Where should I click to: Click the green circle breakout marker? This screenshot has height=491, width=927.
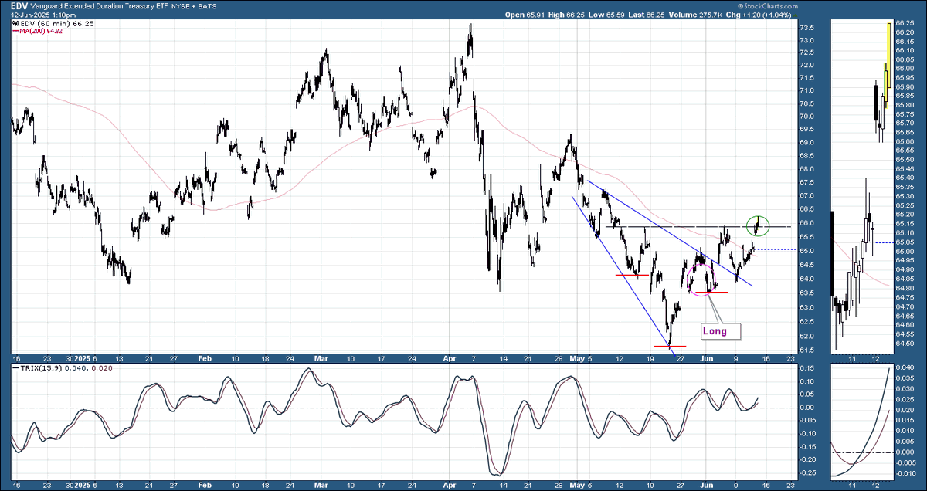pyautogui.click(x=759, y=225)
